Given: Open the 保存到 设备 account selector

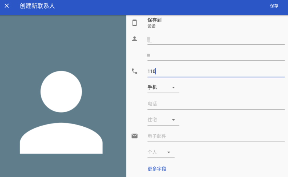Looking at the screenshot, I should [155, 23].
